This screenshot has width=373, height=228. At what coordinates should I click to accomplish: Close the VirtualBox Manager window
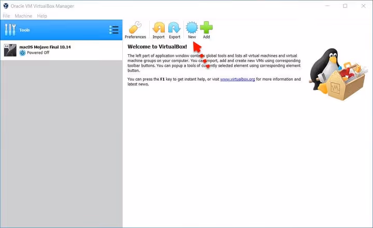coord(363,6)
